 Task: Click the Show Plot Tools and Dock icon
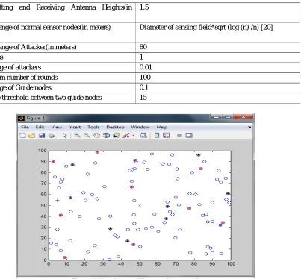point(189,135)
